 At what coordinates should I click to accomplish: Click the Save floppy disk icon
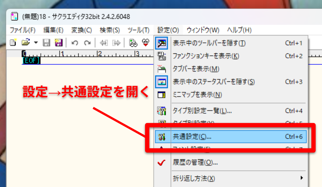46,43
